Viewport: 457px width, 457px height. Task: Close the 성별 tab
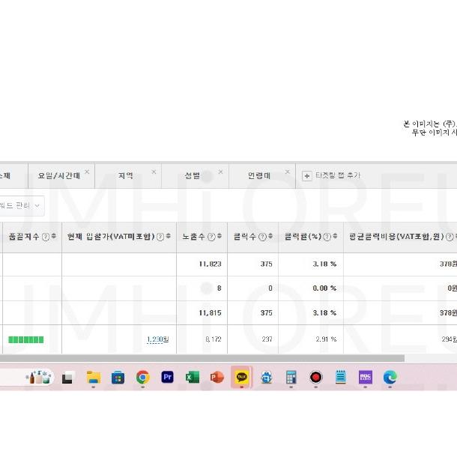[220, 172]
